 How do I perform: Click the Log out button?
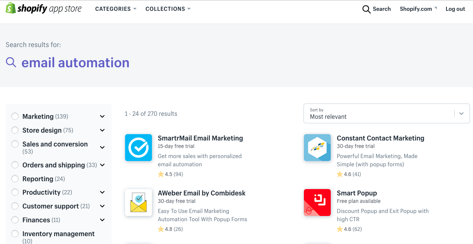click(455, 9)
